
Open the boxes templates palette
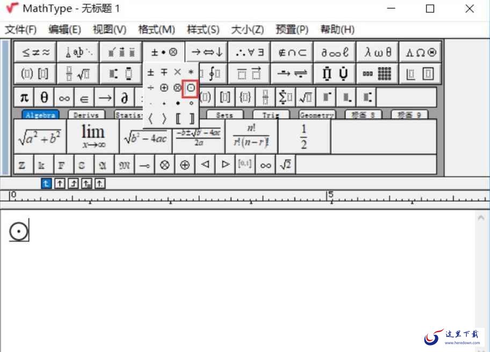420,74
